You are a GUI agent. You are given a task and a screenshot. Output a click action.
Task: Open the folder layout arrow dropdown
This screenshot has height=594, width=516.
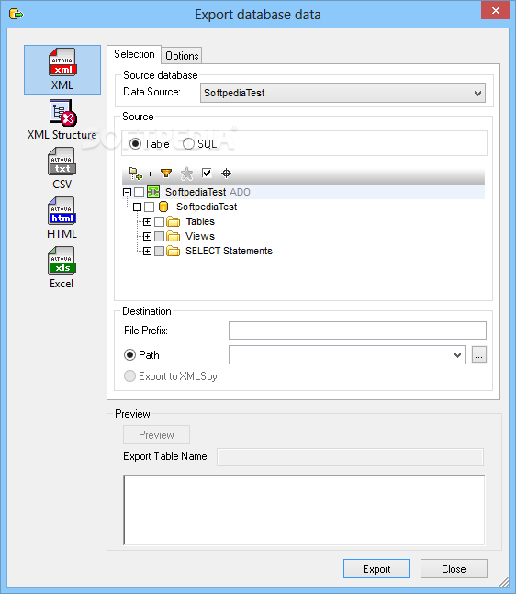point(151,174)
